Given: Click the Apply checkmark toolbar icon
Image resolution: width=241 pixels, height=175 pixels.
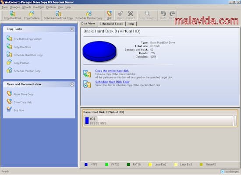Looking at the screenshot, I should [120, 14].
